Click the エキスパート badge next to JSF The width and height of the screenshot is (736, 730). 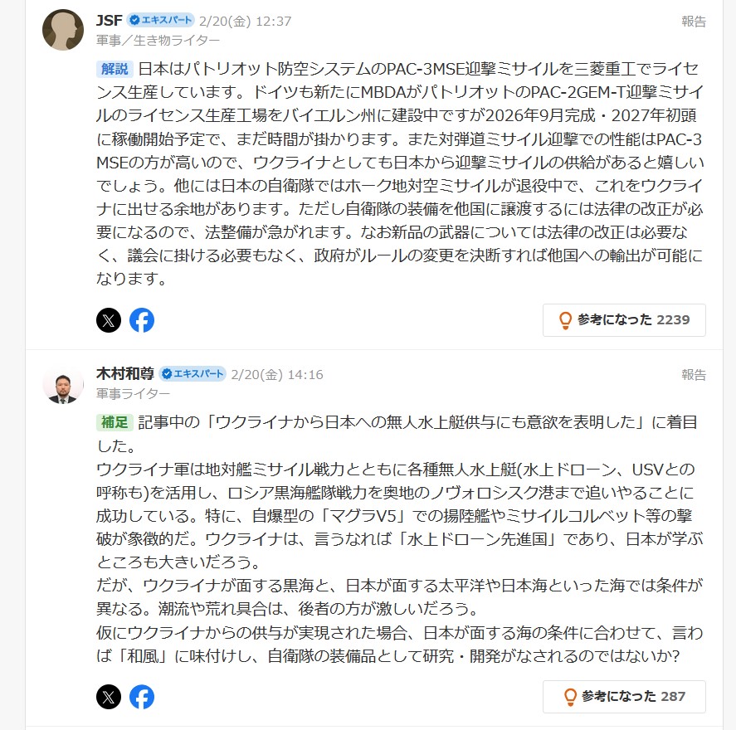tap(160, 20)
